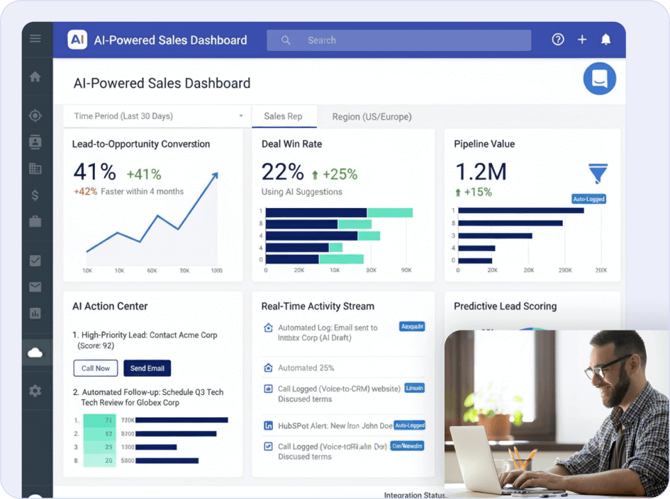Open the Time Period (Last 30 Days) dropdown
The width and height of the screenshot is (670, 499).
tap(156, 115)
